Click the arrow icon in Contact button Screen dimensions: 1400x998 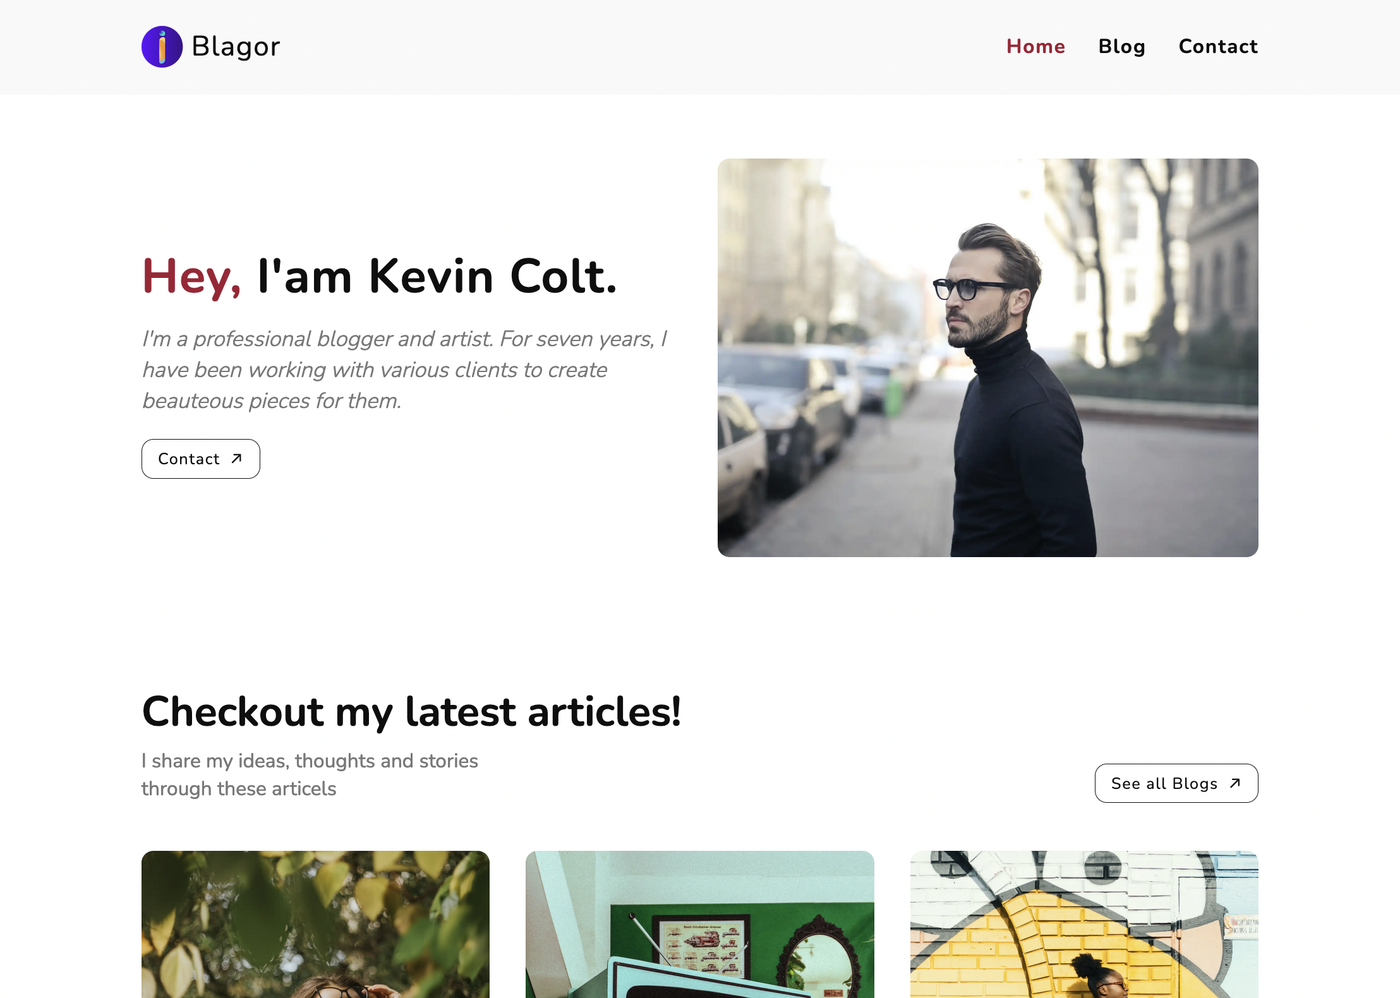(237, 459)
